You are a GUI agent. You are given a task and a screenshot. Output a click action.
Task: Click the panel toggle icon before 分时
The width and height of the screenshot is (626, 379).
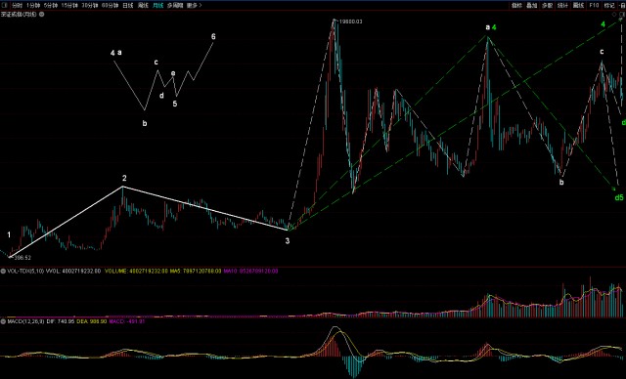[x=4, y=5]
